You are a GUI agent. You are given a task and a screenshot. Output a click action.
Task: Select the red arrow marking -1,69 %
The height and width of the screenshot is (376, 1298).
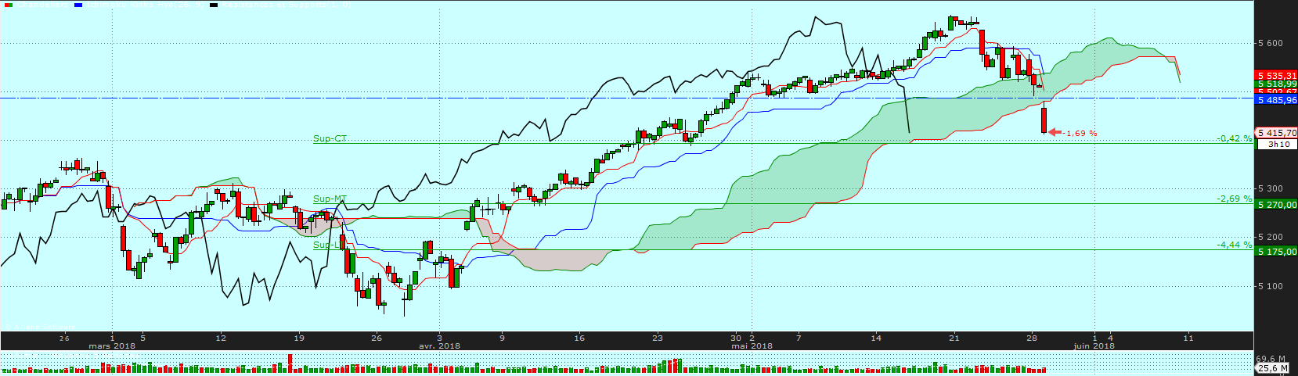(x=1055, y=132)
